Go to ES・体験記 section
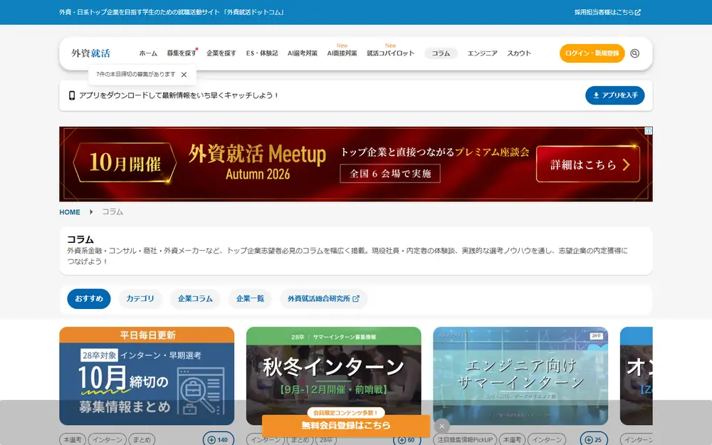The image size is (712, 445). click(x=262, y=53)
